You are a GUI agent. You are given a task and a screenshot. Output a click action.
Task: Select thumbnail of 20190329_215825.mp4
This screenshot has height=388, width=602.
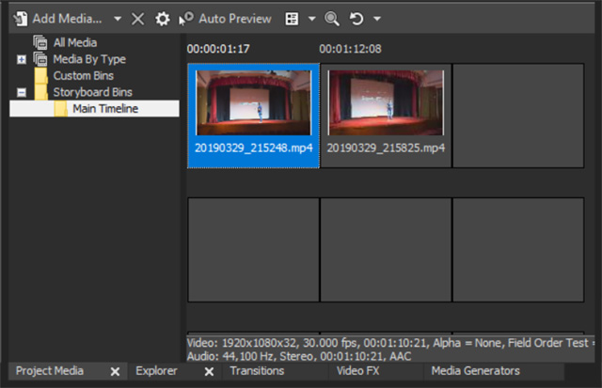pos(386,102)
